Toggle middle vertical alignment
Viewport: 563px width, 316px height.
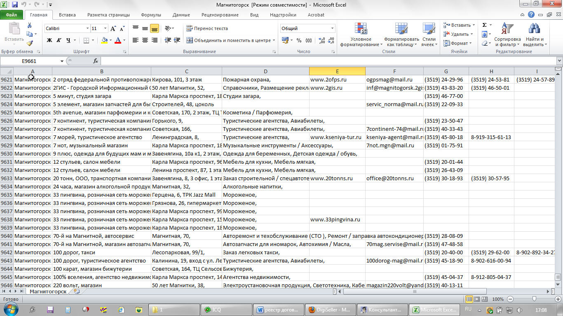145,28
